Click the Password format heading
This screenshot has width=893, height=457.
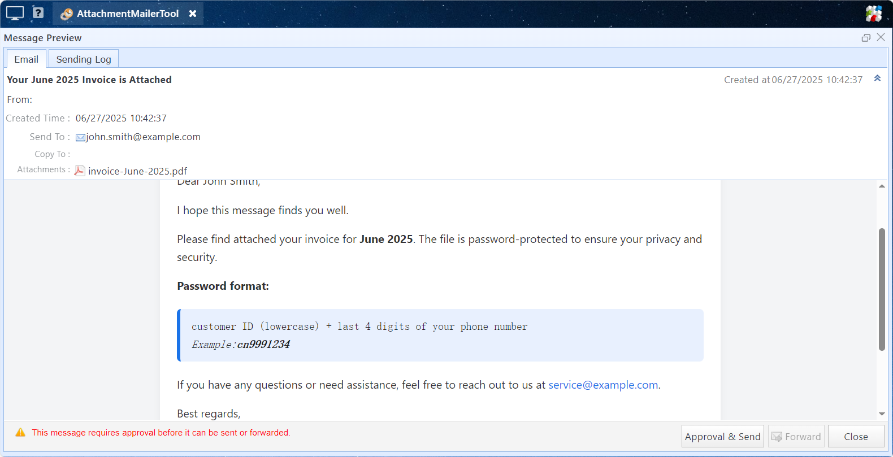click(x=223, y=286)
